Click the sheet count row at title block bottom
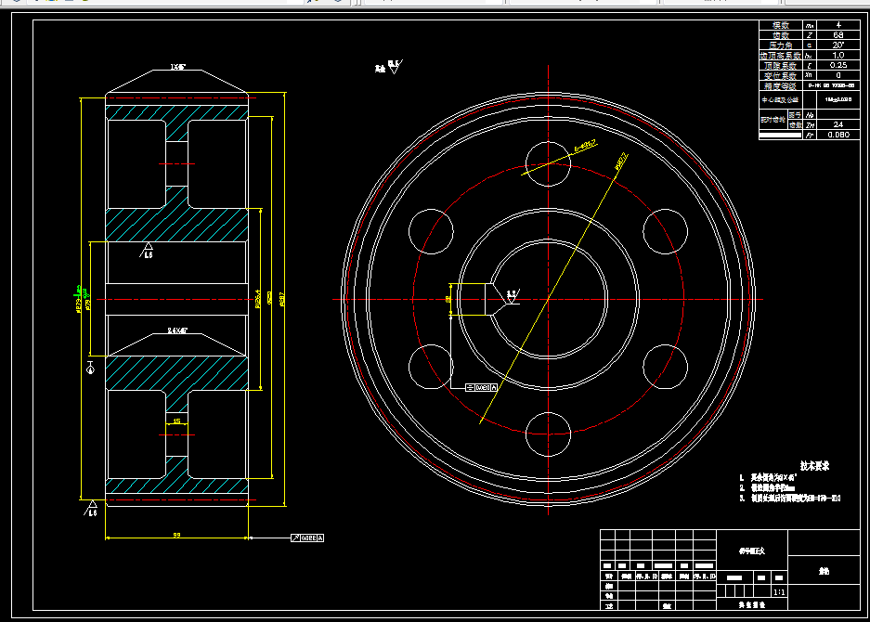 tap(752, 604)
